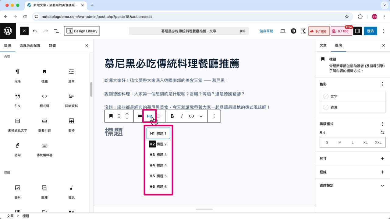The image size is (390, 219).
Task: Click the 儲存草稿 save draft link
Action: pos(266,31)
